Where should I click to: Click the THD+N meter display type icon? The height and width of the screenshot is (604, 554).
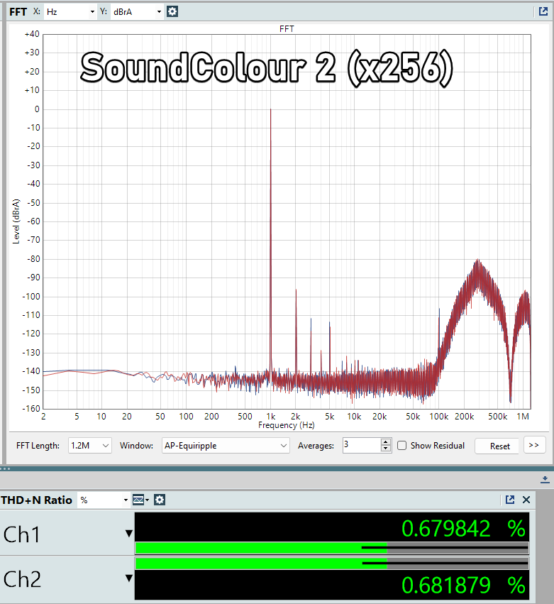[139, 500]
